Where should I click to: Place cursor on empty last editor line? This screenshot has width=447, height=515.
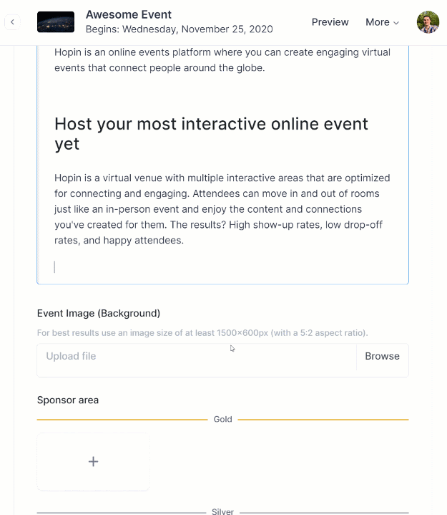tap(222, 266)
